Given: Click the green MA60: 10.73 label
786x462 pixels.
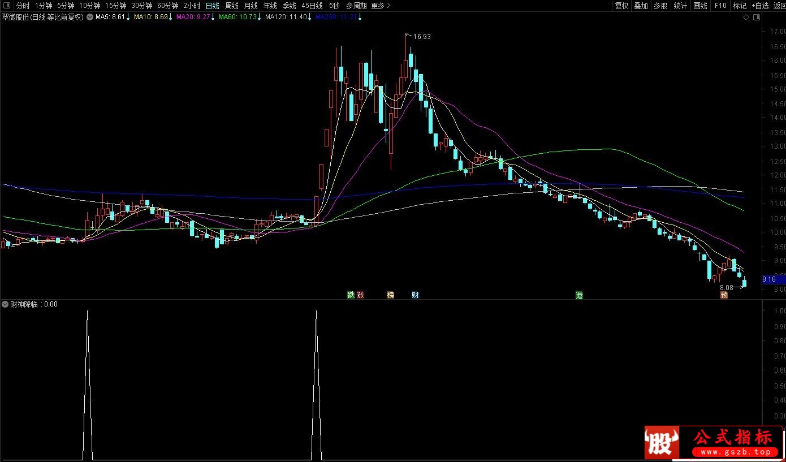Looking at the screenshot, I should 238,17.
